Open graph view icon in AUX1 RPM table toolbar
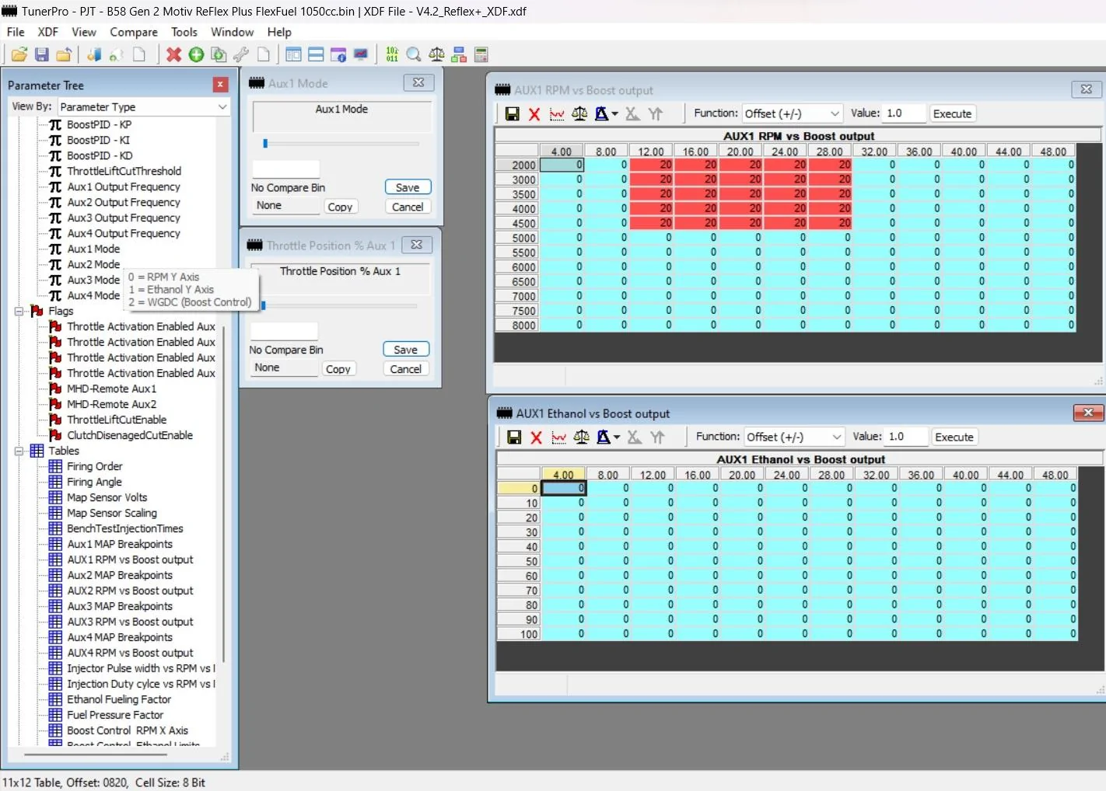The image size is (1106, 791). coord(557,114)
